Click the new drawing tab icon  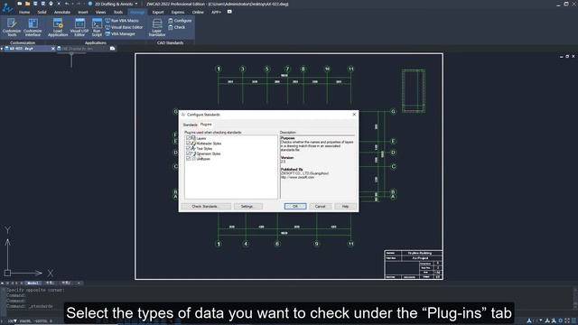(112, 49)
